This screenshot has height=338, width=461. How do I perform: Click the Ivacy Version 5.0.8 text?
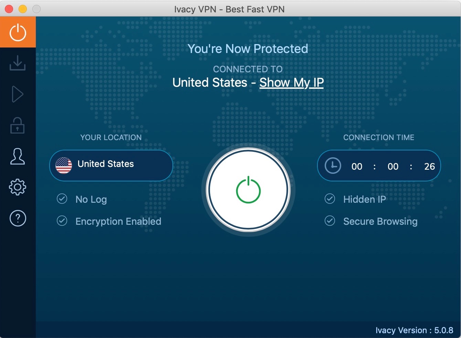pyautogui.click(x=414, y=330)
